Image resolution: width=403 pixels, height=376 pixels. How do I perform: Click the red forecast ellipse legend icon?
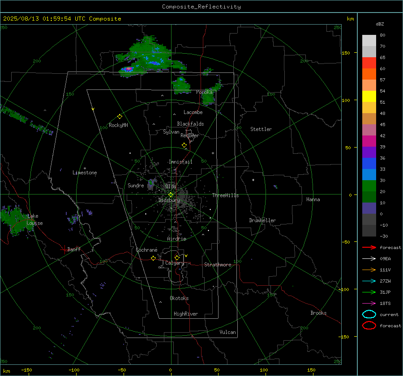tap(369, 325)
